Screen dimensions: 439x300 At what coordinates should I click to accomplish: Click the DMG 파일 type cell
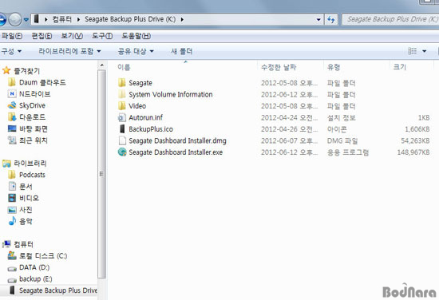(342, 140)
